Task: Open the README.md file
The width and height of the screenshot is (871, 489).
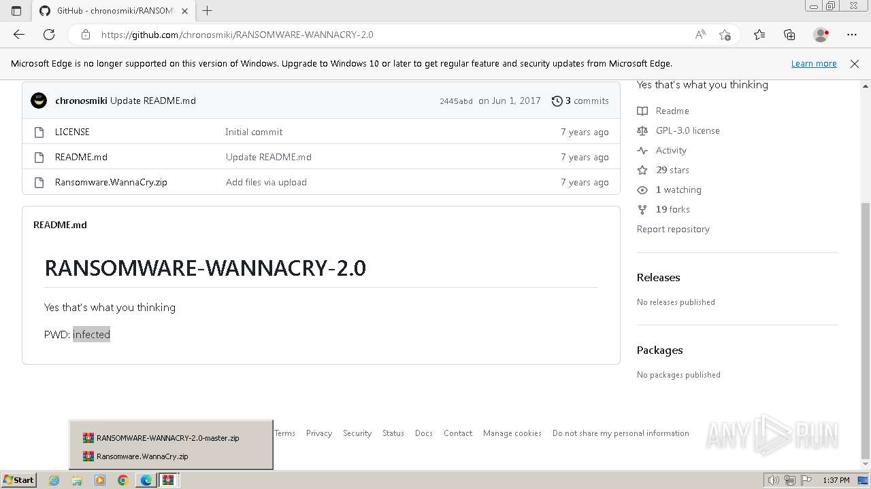Action: point(81,157)
